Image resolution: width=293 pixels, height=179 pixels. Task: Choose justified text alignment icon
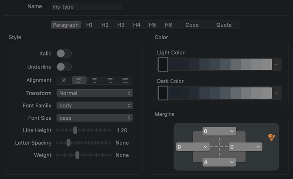[x=125, y=80]
